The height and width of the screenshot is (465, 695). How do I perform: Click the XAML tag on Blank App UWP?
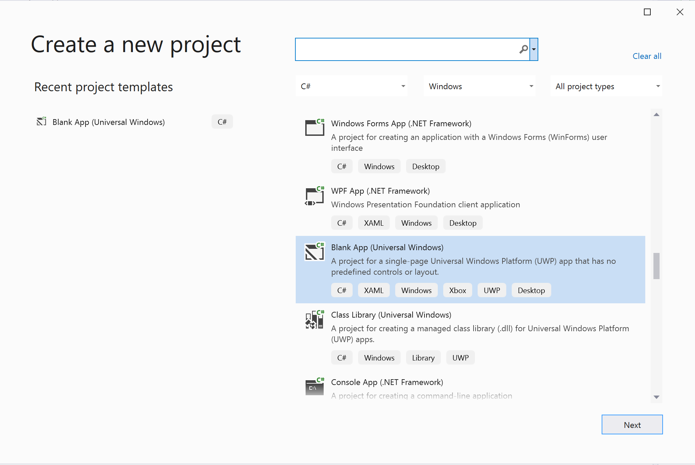[373, 290]
